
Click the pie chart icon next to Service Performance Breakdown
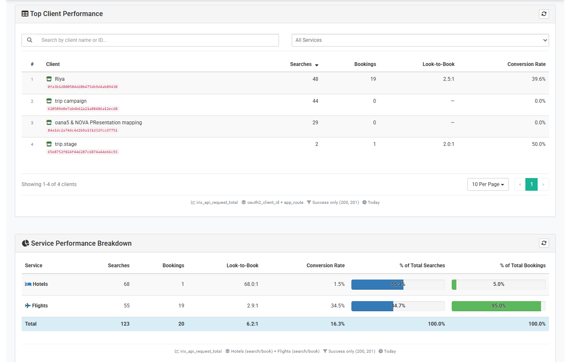[x=25, y=243]
